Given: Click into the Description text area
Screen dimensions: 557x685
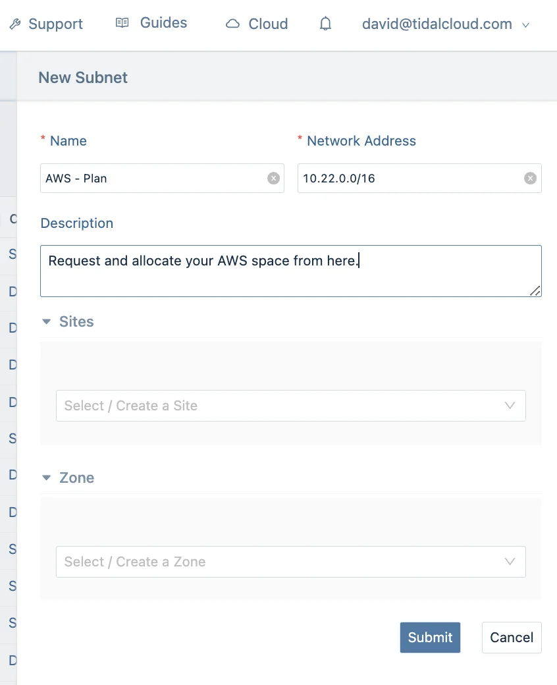Looking at the screenshot, I should 291,271.
